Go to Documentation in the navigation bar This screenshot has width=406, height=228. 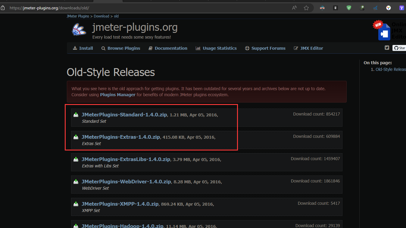coord(168,48)
